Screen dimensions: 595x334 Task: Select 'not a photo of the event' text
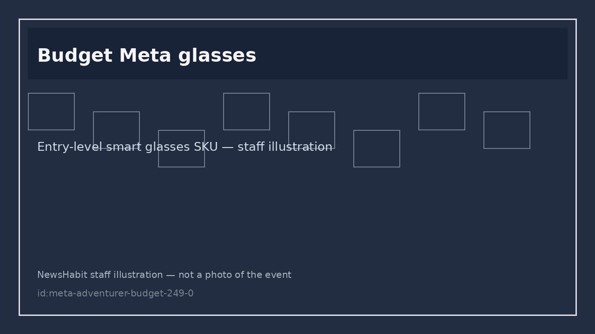[x=235, y=275]
